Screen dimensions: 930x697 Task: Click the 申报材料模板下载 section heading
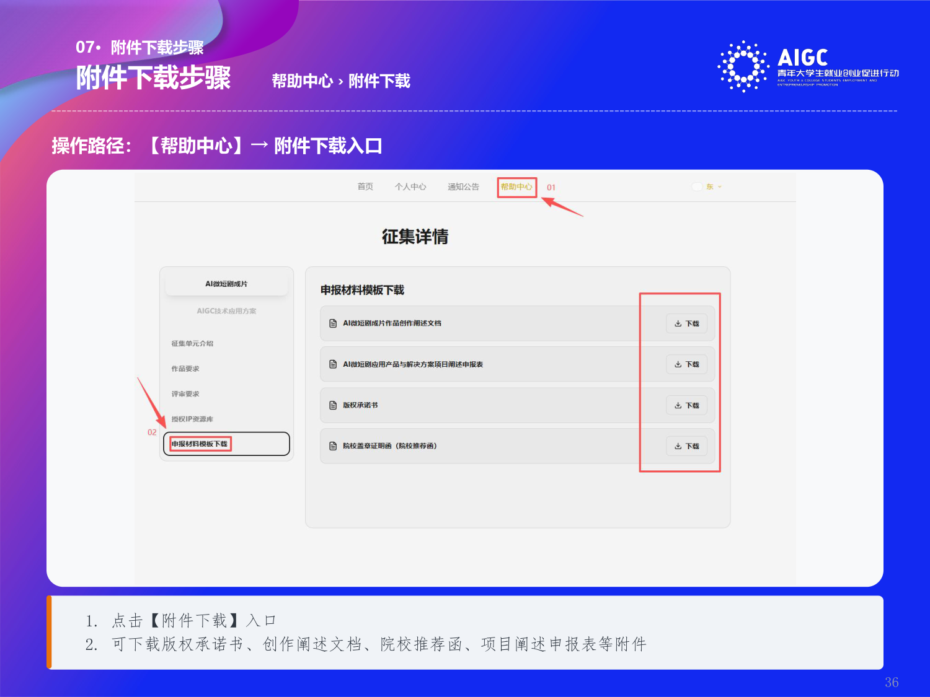coord(362,290)
